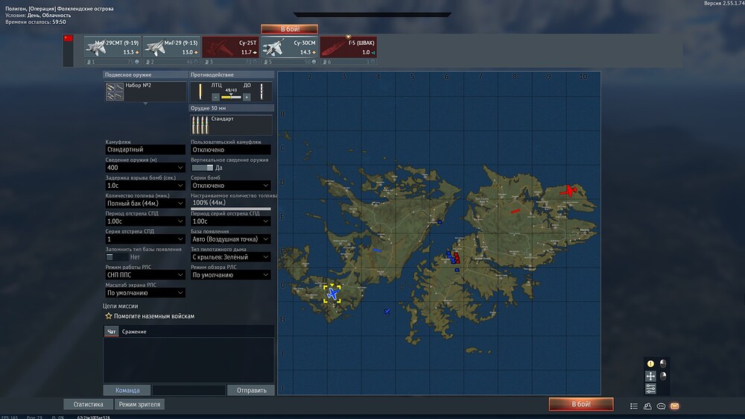Toggle Запомнить тип базы появления switch
Image resolution: width=745 pixels, height=419 pixels.
pyautogui.click(x=116, y=256)
